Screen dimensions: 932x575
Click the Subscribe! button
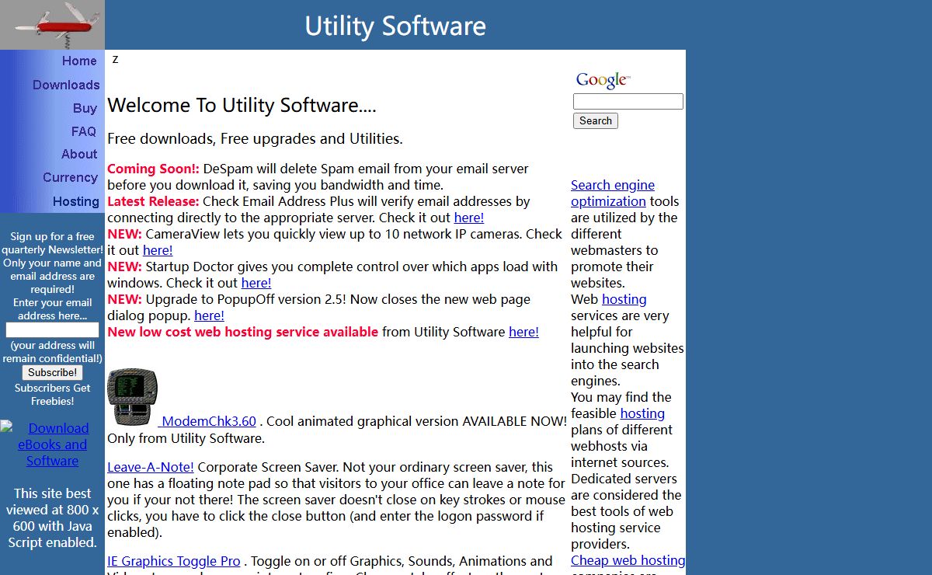pos(52,372)
